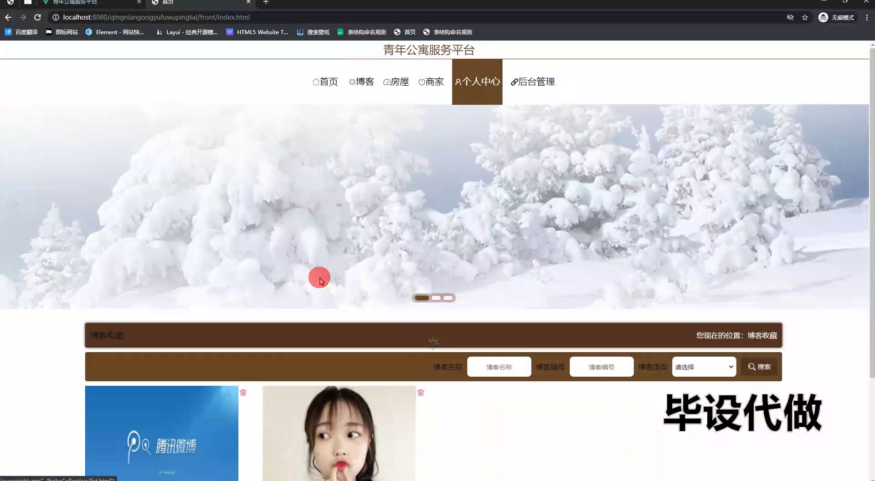
Task: Open 房屋 in site navigation
Action: click(x=396, y=82)
